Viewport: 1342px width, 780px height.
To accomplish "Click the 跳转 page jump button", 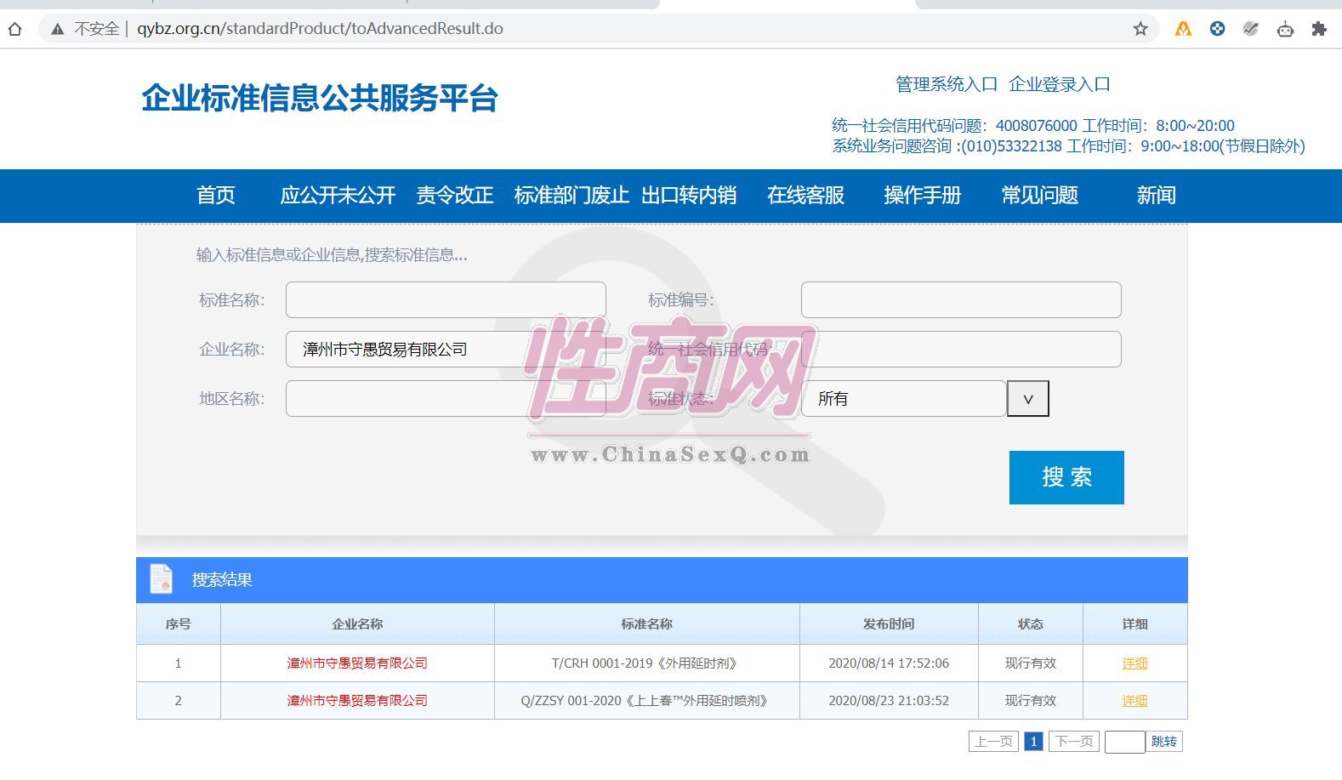I will pyautogui.click(x=1163, y=742).
